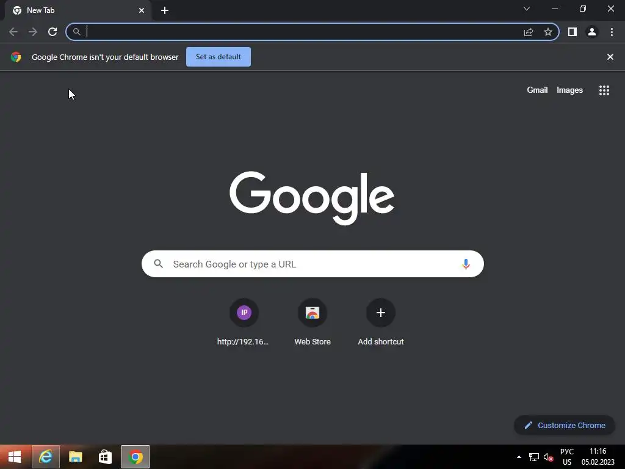Viewport: 625px width, 469px height.
Task: Click the Google logo
Action: point(312,198)
